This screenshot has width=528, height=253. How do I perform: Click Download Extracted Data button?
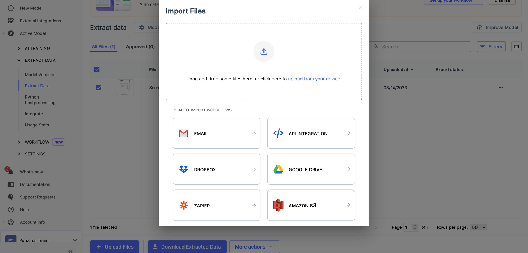[x=187, y=247]
